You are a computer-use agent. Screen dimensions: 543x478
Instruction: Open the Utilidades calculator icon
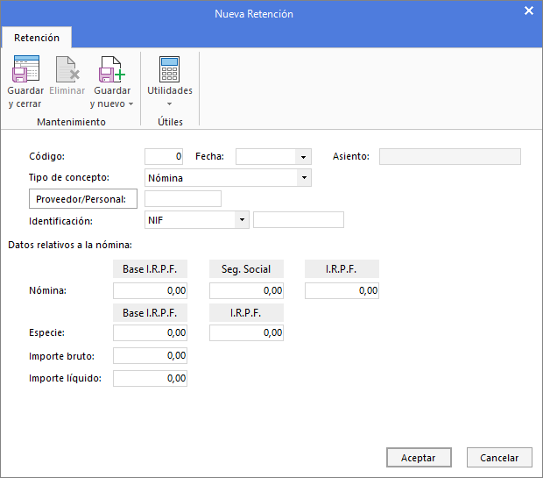(x=169, y=69)
